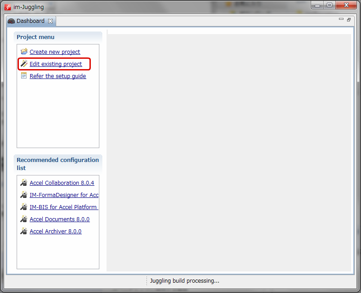The width and height of the screenshot is (361, 293).
Task: Click the im-Juggling title bar app icon
Action: pos(8,7)
